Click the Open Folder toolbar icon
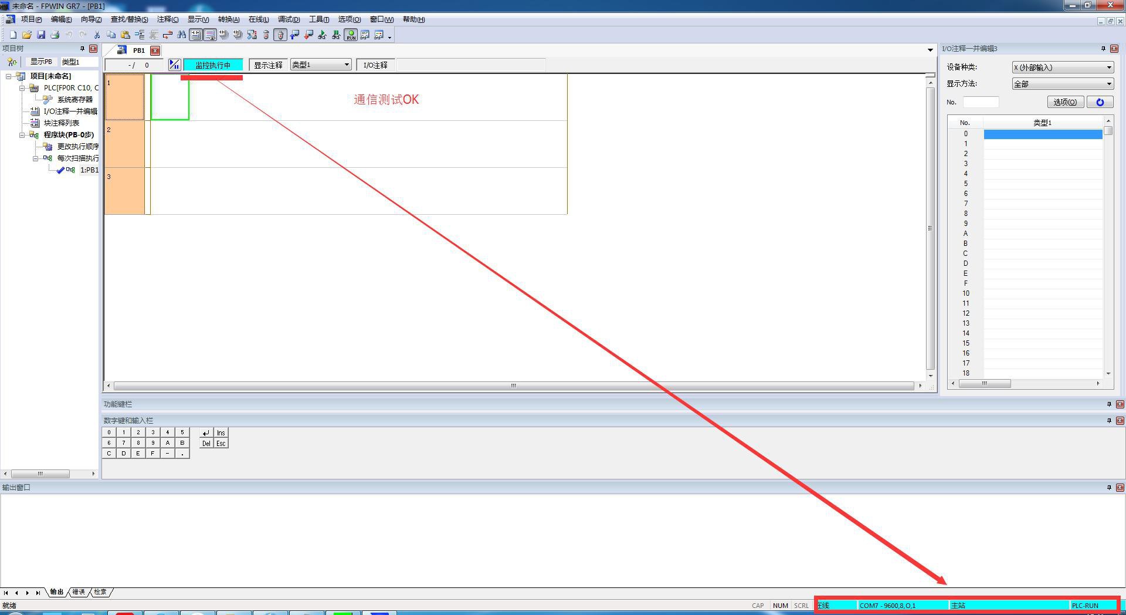Image resolution: width=1126 pixels, height=615 pixels. (x=27, y=35)
